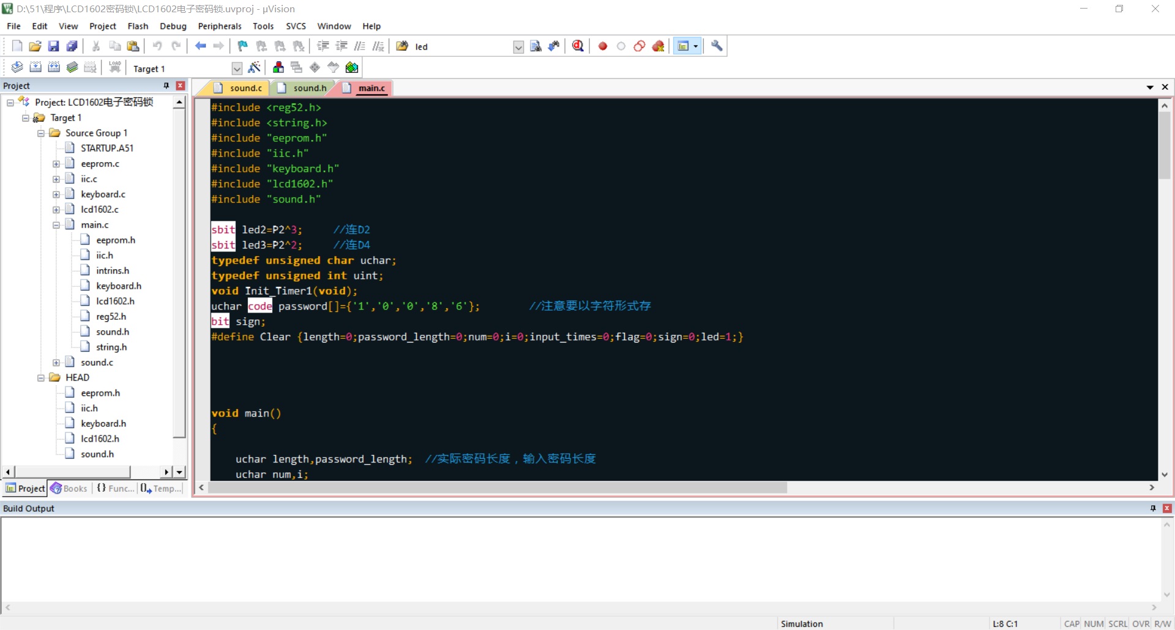Expand the sound.c tree node
Image resolution: width=1175 pixels, height=630 pixels.
pyautogui.click(x=56, y=362)
